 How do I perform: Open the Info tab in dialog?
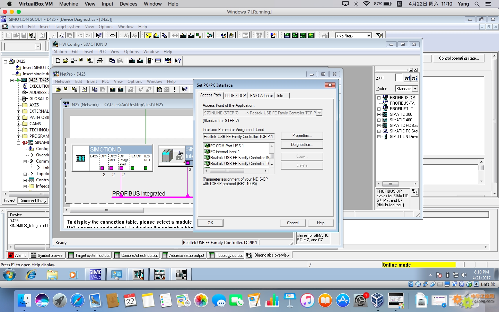tap(280, 96)
